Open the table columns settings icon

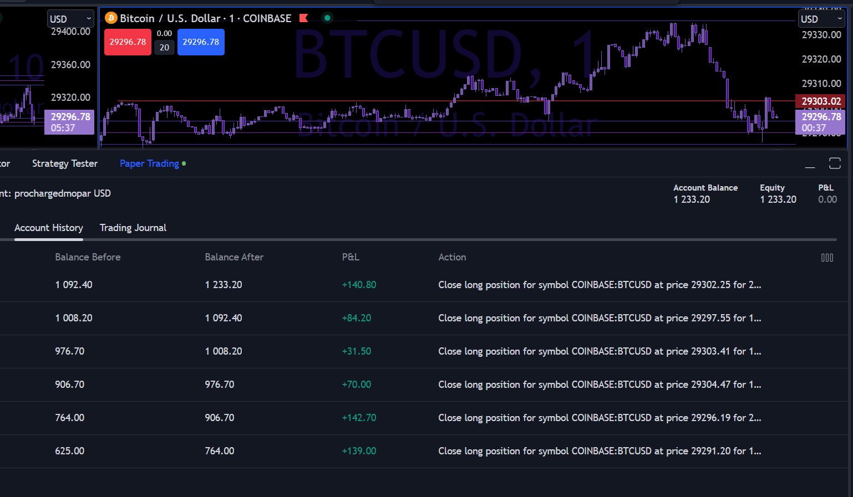pos(827,258)
